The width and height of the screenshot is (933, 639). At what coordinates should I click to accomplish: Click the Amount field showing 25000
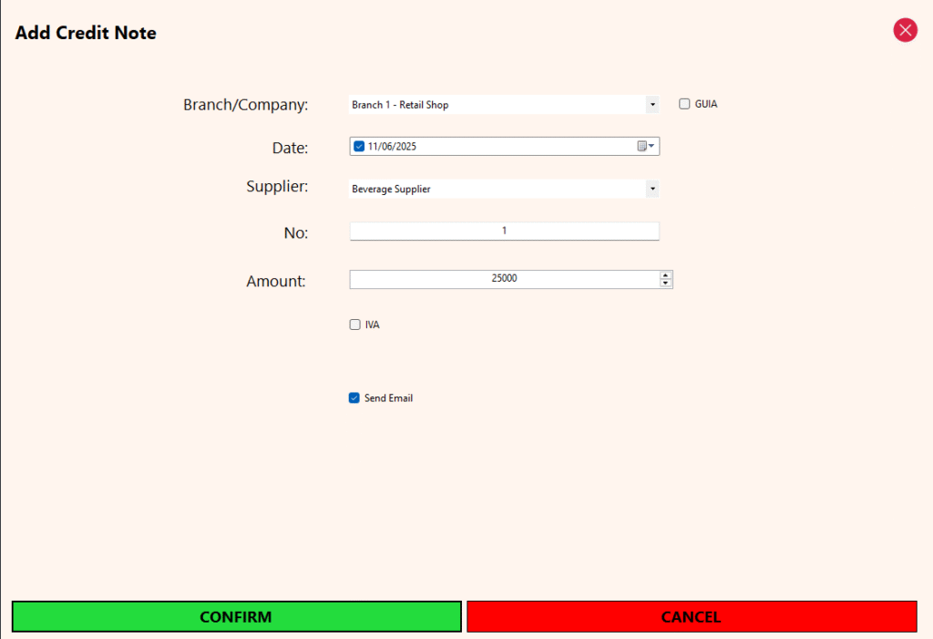pos(504,279)
